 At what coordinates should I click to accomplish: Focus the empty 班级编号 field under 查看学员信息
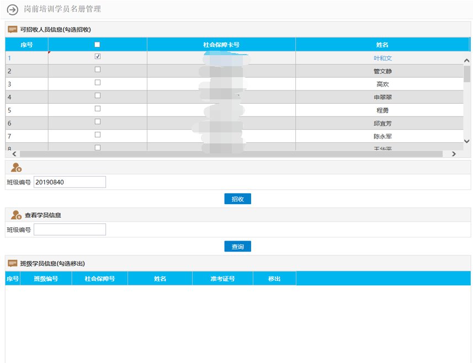[x=70, y=229]
